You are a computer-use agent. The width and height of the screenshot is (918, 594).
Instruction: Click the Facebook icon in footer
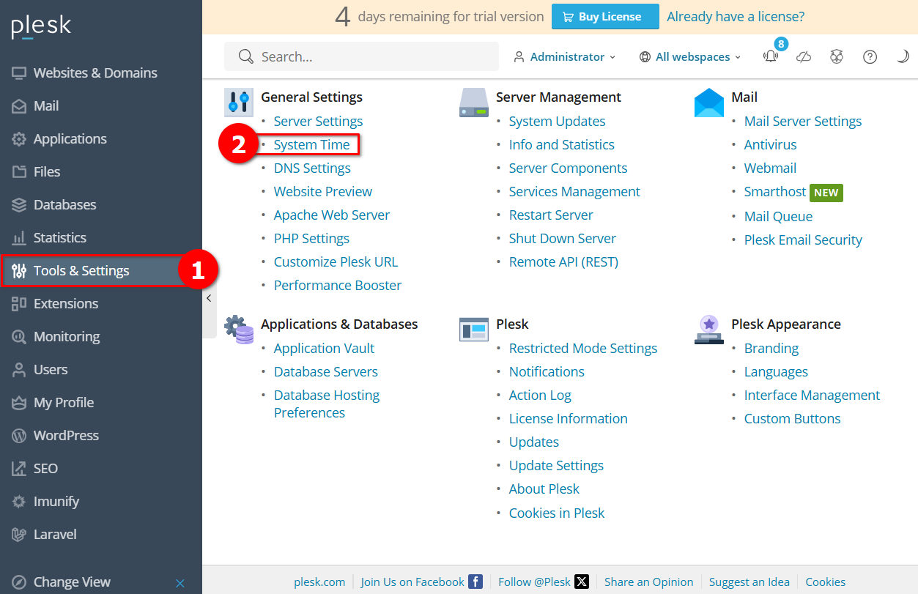pos(475,582)
